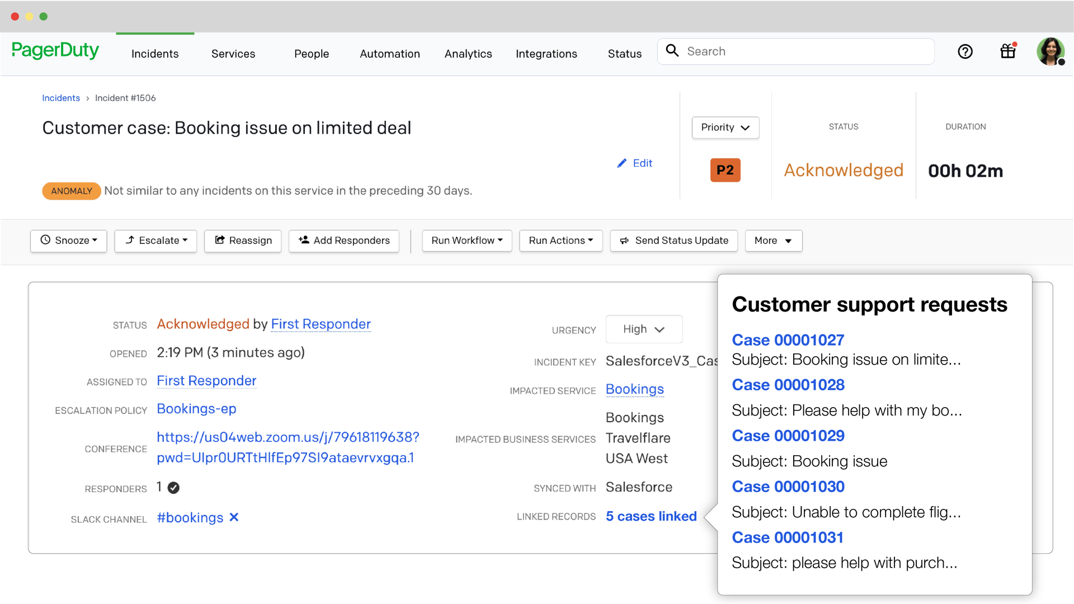The image size is (1074, 604).
Task: Click the Edit pencil icon
Action: pyautogui.click(x=622, y=163)
